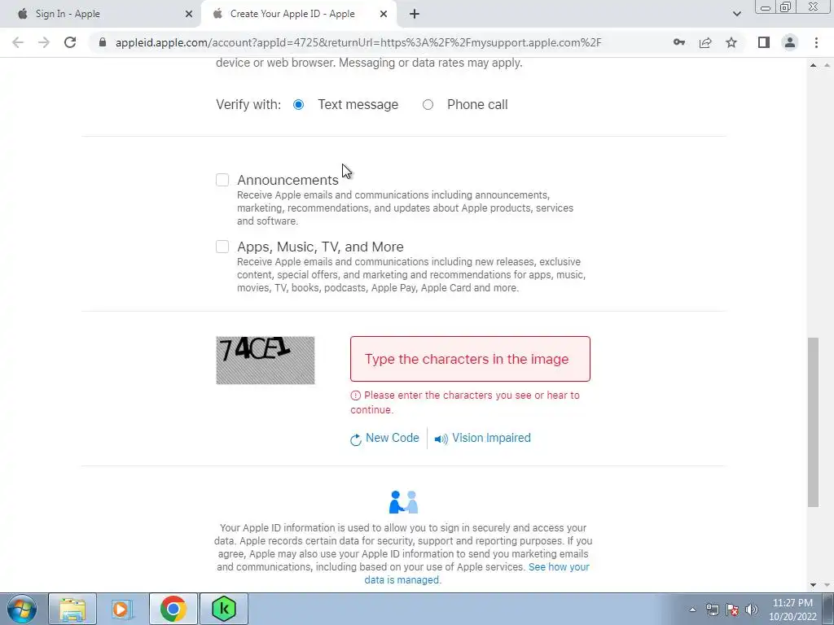This screenshot has height=625, width=834.
Task: Click the Chrome taskbar icon
Action: click(x=173, y=609)
